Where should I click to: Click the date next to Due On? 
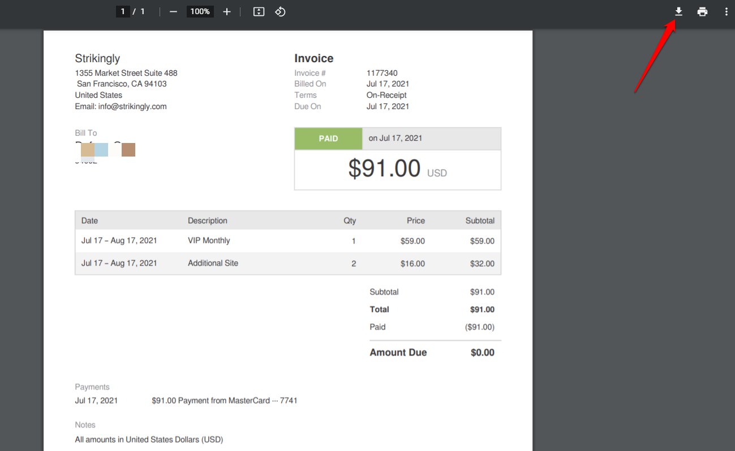tap(388, 106)
